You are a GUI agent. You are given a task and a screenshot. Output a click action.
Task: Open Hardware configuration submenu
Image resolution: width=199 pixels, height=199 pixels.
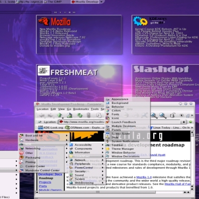(x=44, y=140)
